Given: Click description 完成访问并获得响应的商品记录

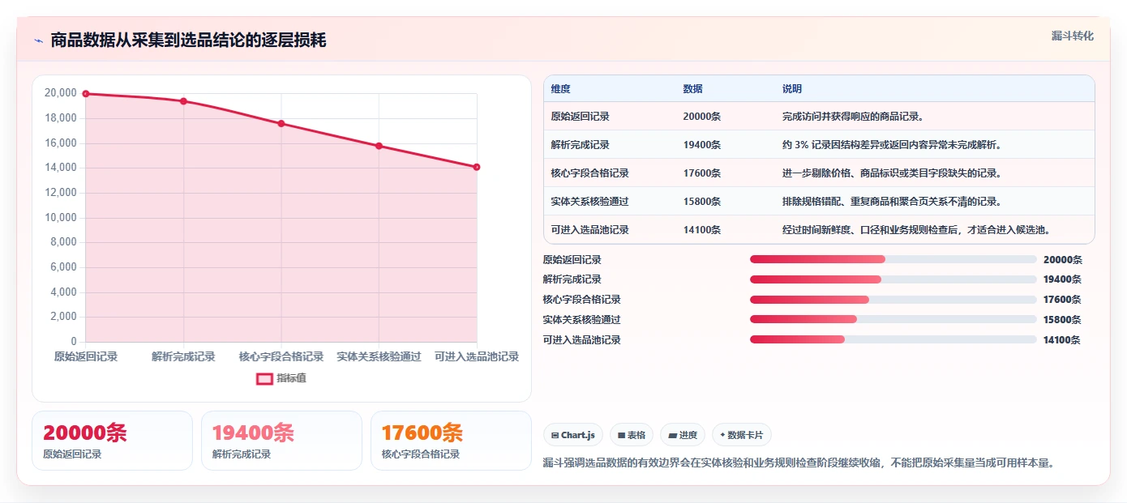Looking at the screenshot, I should pos(853,117).
